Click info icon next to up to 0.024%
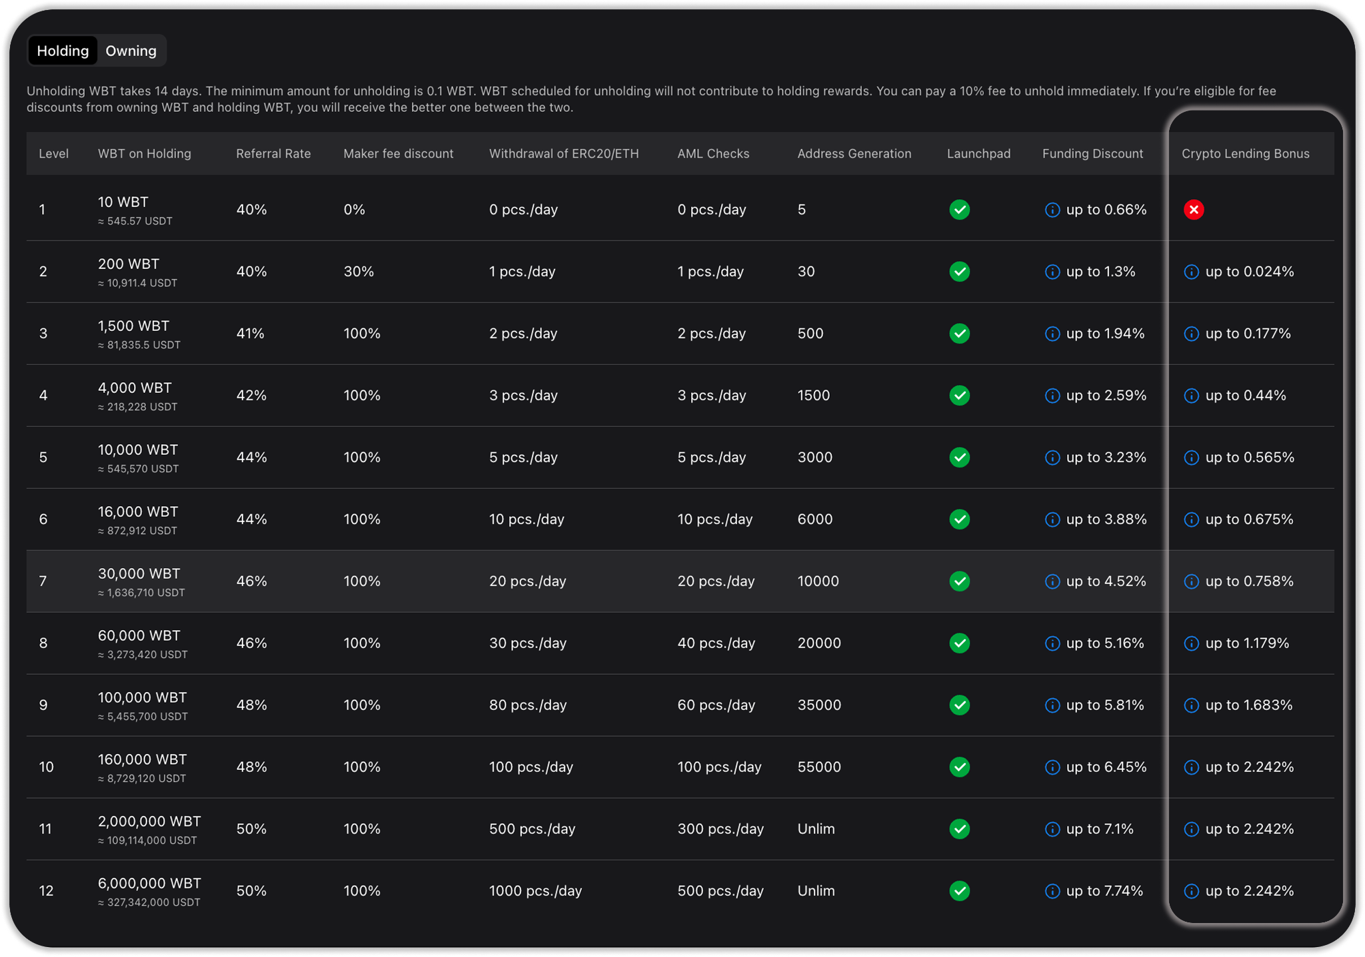This screenshot has height=957, width=1365. point(1191,272)
